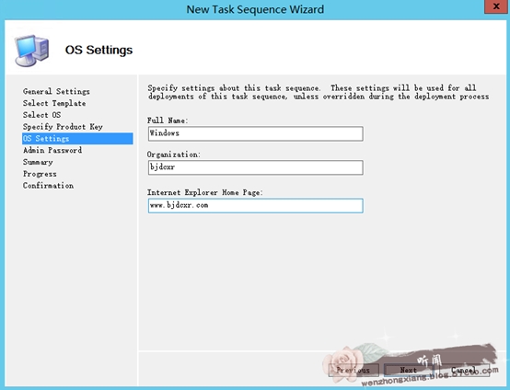The height and width of the screenshot is (390, 510).
Task: Click inside the Organization field
Action: coord(256,167)
